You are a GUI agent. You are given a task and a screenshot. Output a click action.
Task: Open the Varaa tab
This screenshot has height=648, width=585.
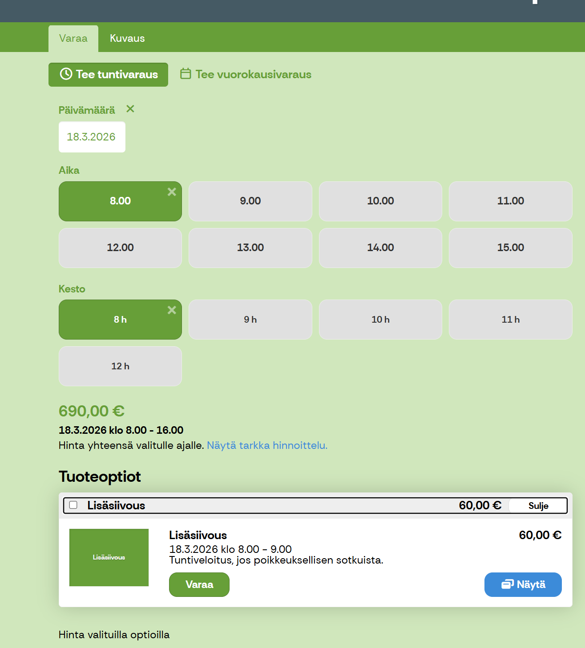(x=73, y=39)
